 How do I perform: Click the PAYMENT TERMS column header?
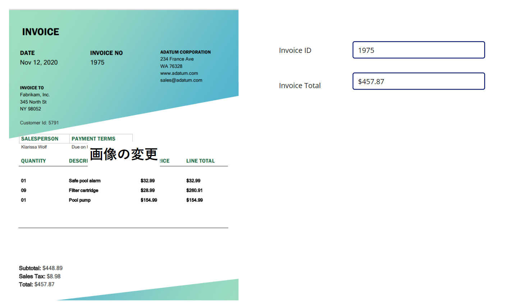point(93,139)
